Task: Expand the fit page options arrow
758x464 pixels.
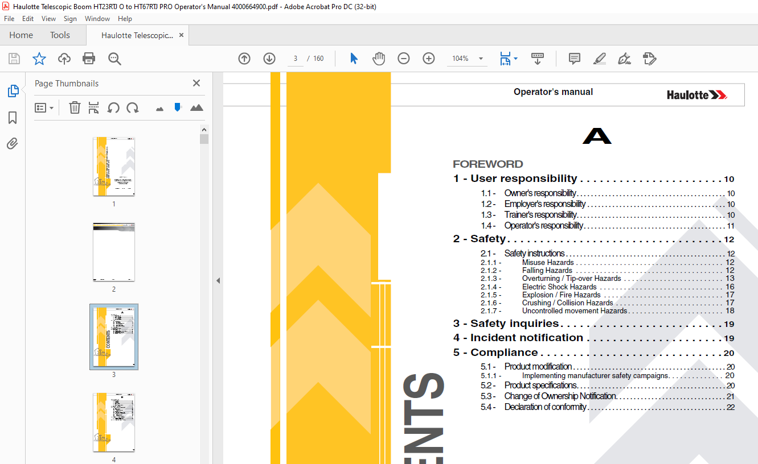Action: (x=516, y=59)
